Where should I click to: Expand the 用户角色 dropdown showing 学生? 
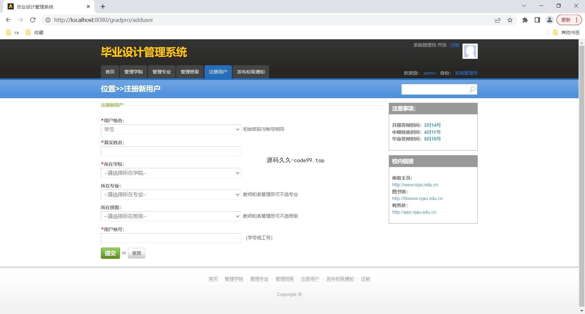171,129
